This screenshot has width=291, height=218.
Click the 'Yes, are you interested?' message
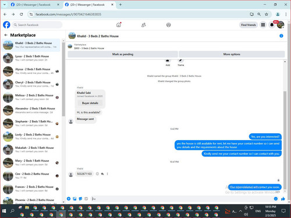[x=265, y=137]
